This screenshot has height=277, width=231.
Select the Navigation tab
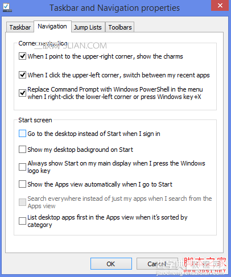(52, 26)
